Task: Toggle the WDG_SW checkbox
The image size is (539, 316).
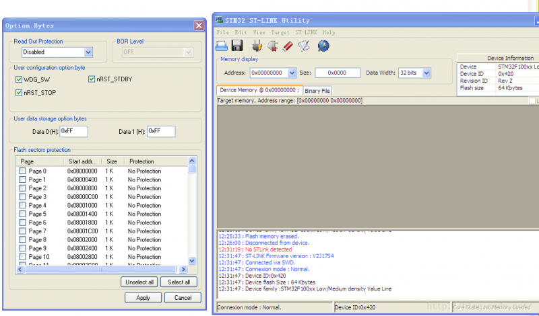Action: 19,79
